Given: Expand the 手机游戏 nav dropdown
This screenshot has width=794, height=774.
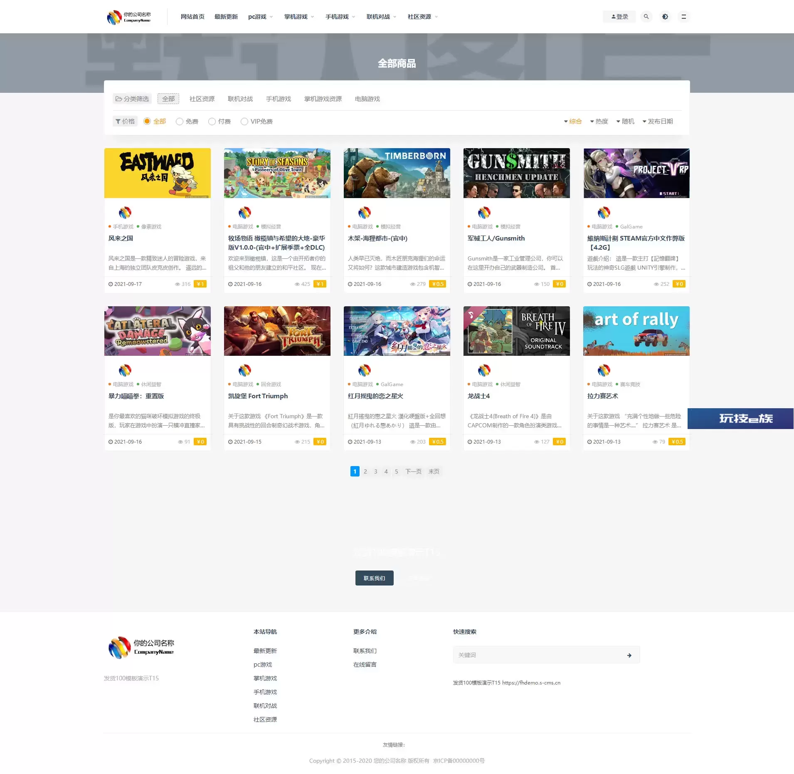Looking at the screenshot, I should tap(340, 17).
